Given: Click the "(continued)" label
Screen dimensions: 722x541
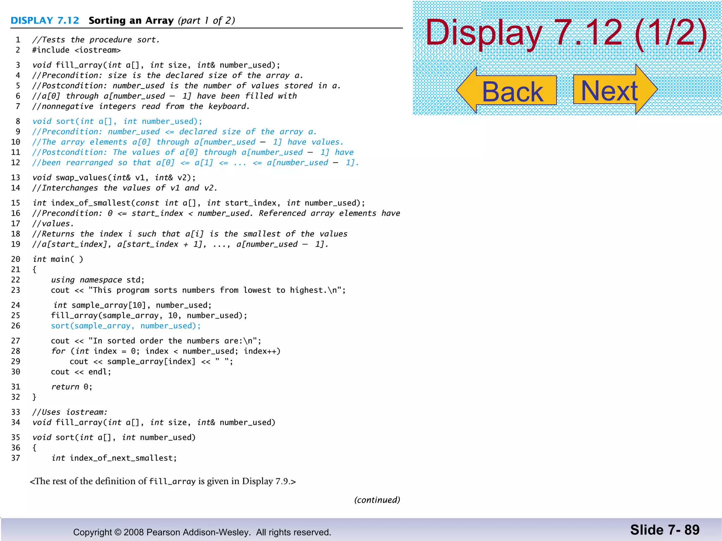Looking at the screenshot, I should click(x=377, y=500).
